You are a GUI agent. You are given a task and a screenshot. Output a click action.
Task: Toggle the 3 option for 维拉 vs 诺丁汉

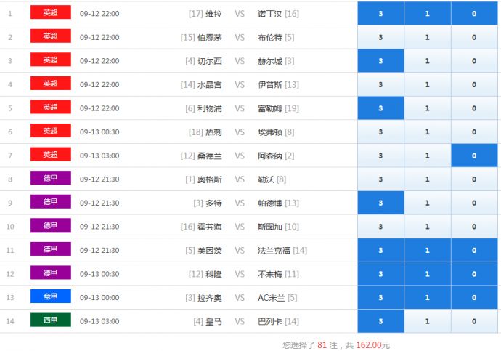coord(380,13)
